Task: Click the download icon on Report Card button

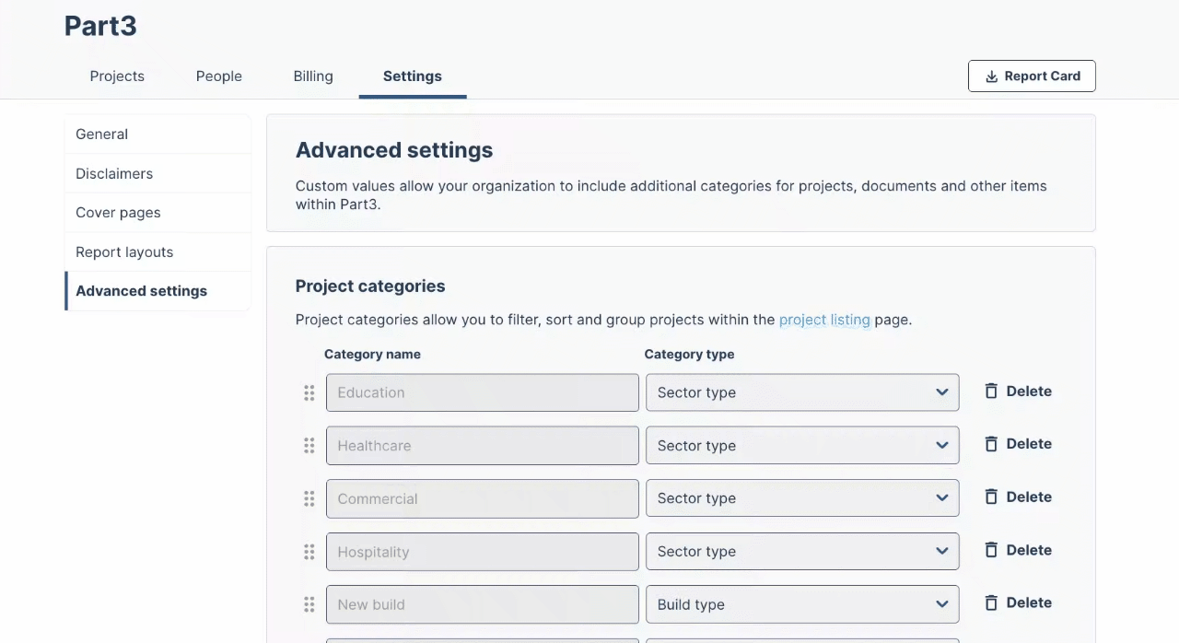Action: [992, 76]
